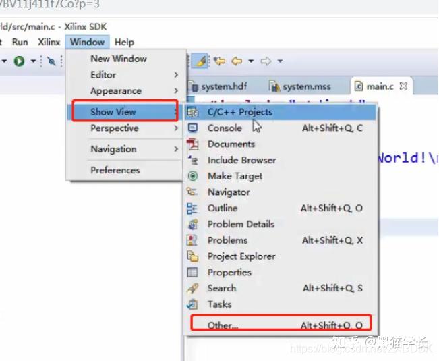Open the Back history dropdown arrow

coord(251,61)
